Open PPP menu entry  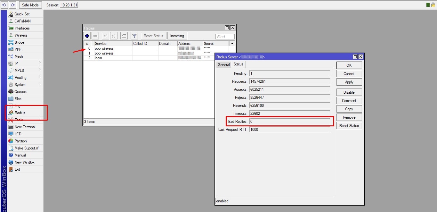coord(18,49)
